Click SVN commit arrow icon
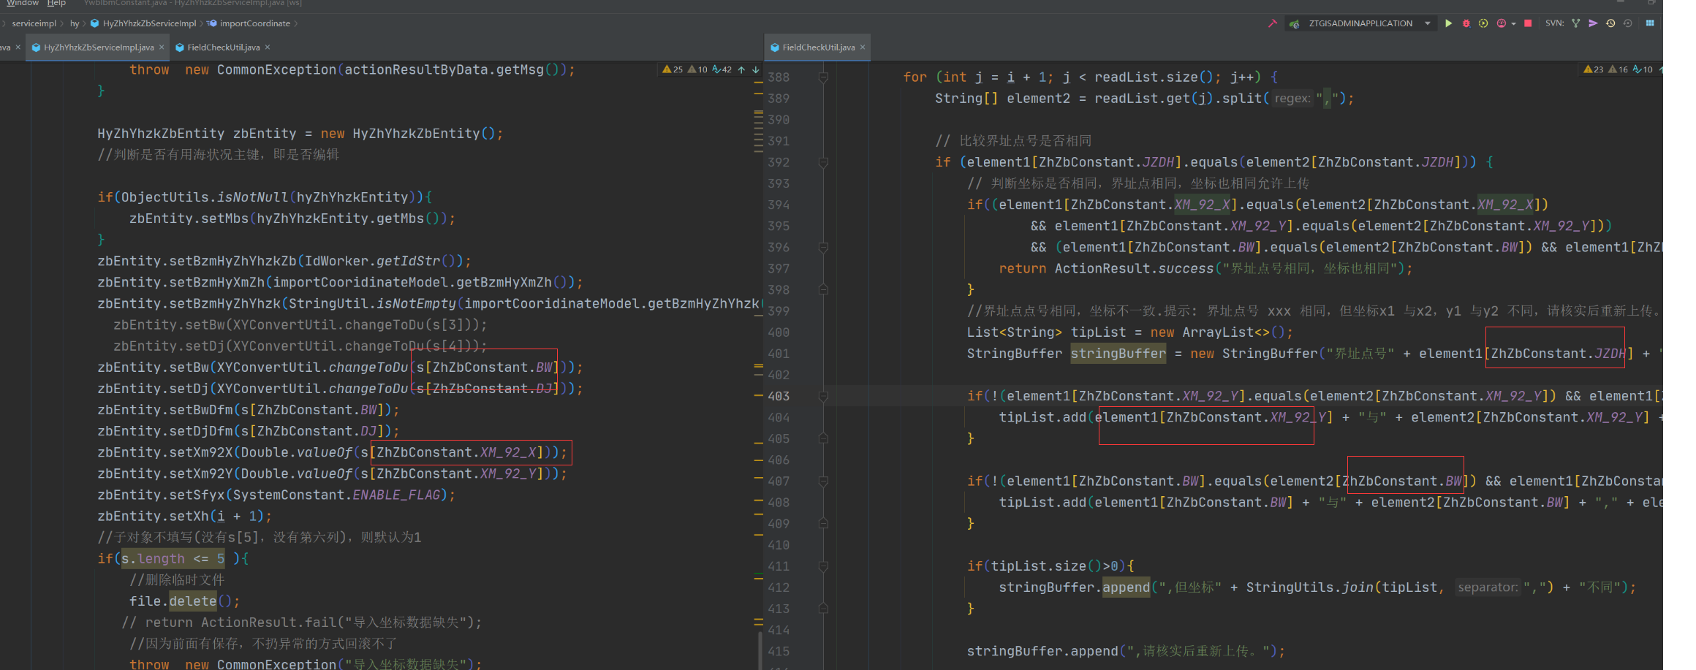Viewport: 1696px width, 670px height. (1593, 23)
